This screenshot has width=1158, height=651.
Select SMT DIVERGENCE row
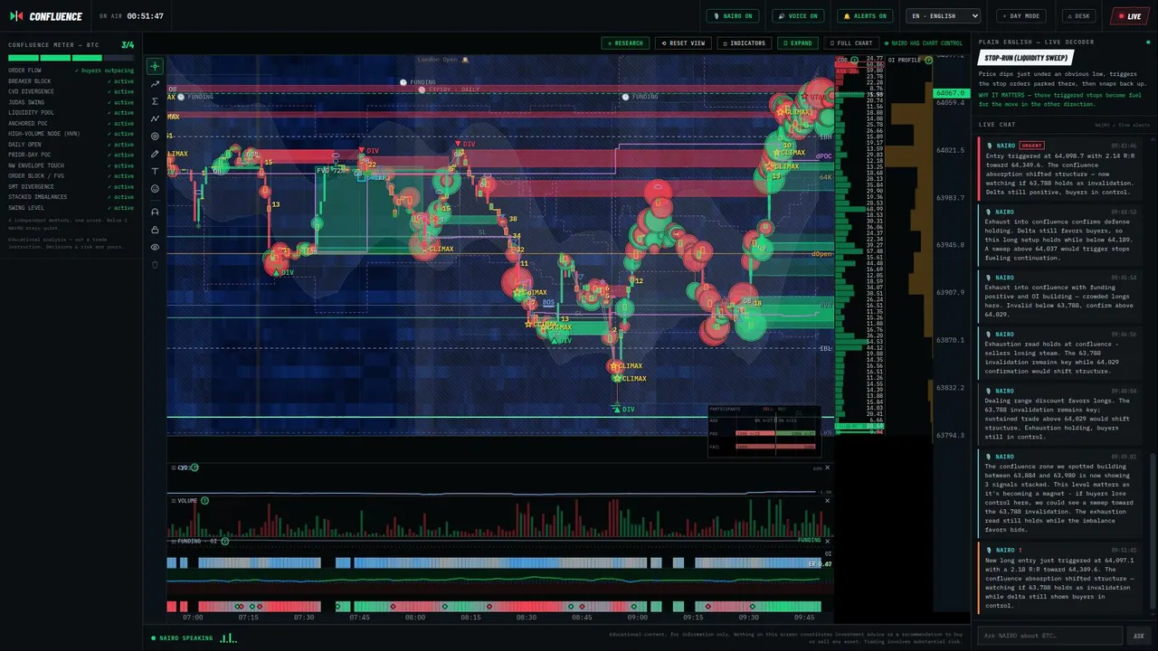pyautogui.click(x=71, y=186)
